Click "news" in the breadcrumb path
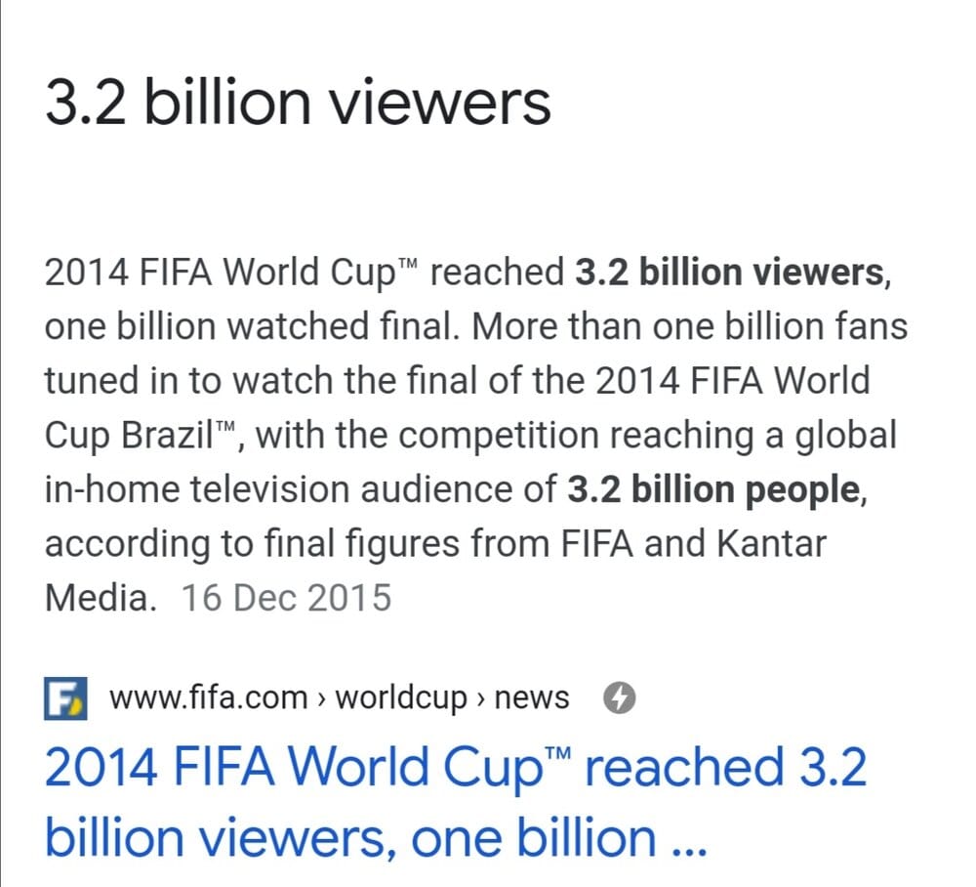The height and width of the screenshot is (887, 976). click(x=532, y=698)
